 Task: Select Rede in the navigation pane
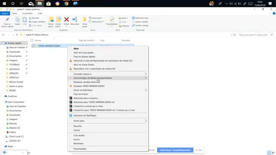[x=10, y=146]
